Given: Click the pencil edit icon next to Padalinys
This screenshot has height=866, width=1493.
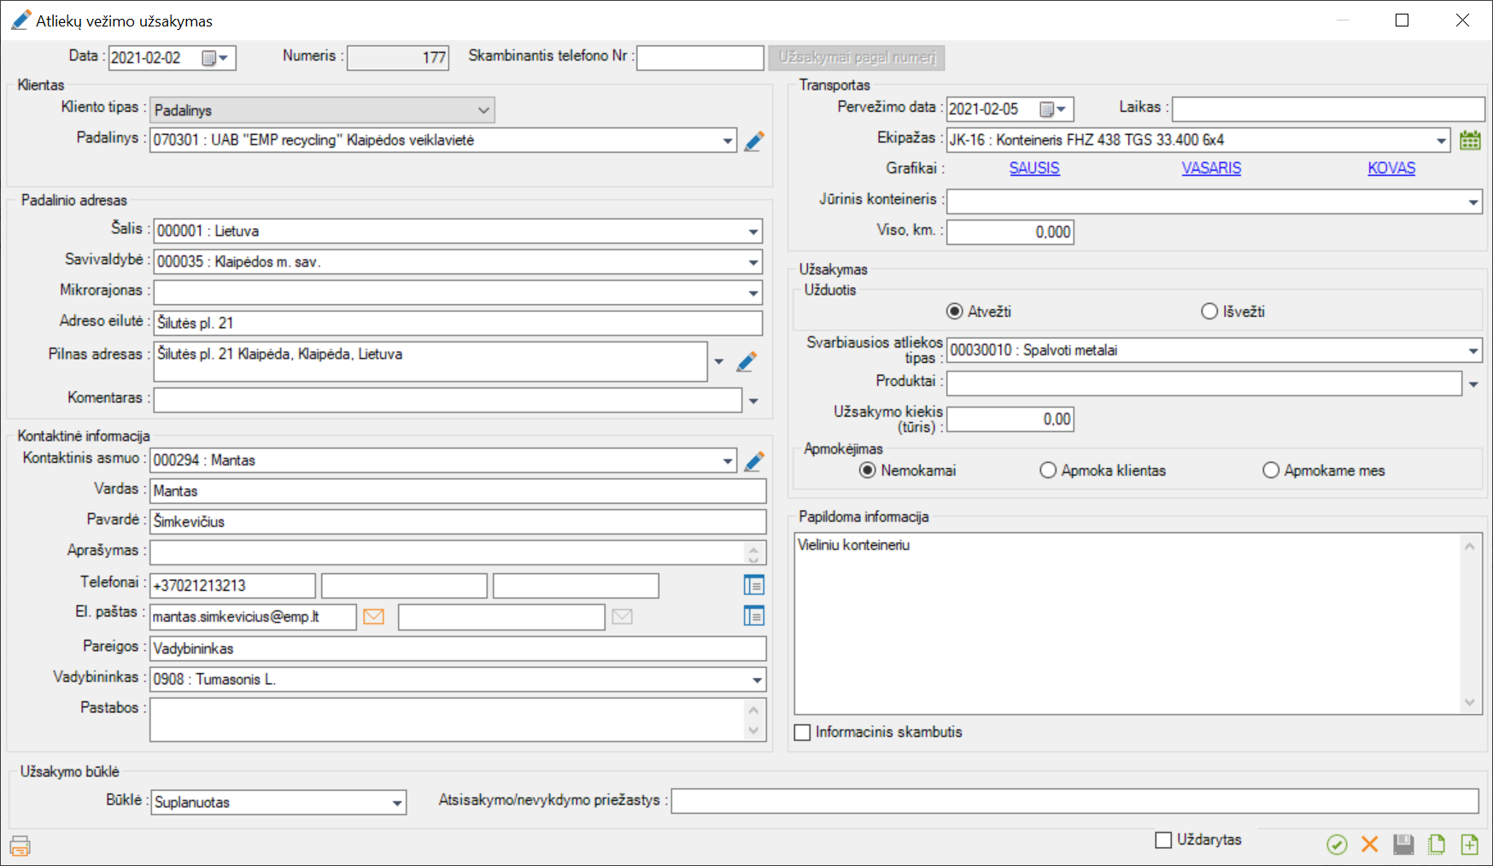Looking at the screenshot, I should point(753,141).
